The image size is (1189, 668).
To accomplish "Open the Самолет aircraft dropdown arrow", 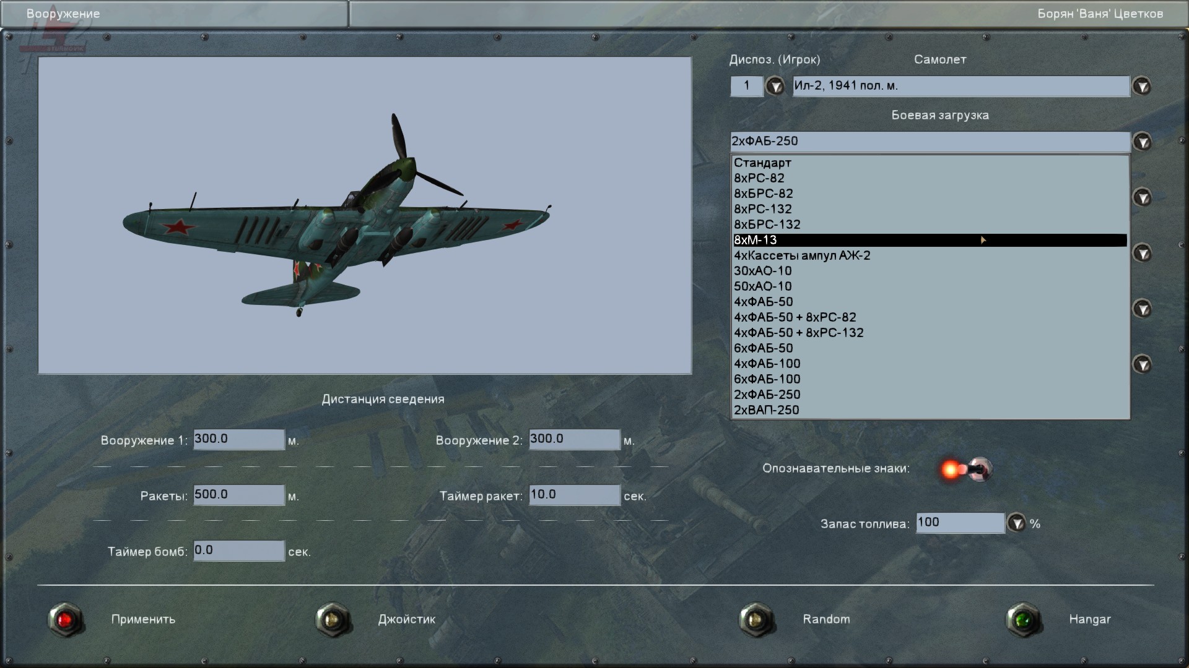I will click(x=1141, y=86).
